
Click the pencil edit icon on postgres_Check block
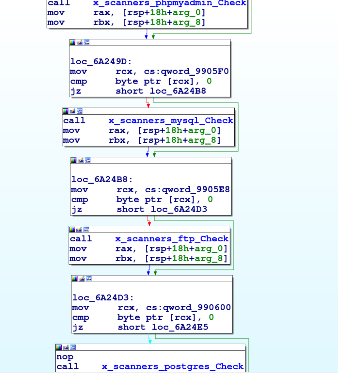point(66,348)
